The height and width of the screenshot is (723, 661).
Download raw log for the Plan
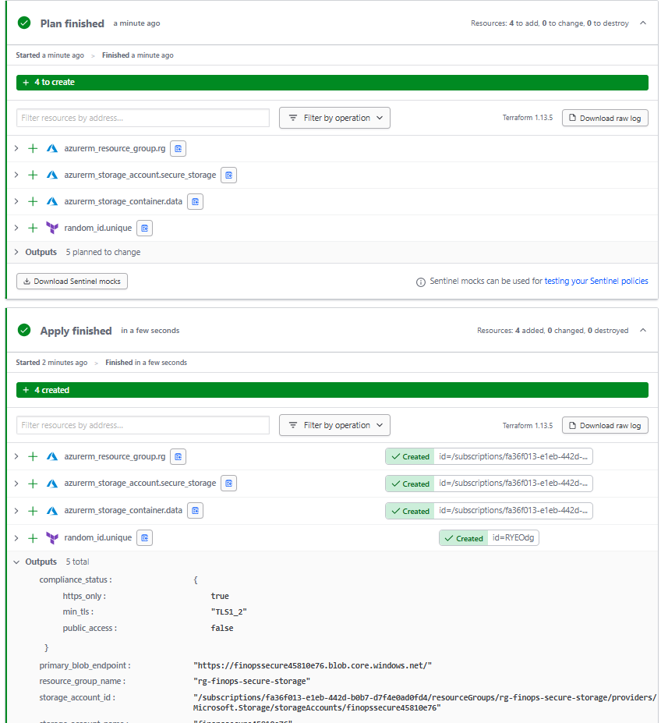coord(604,118)
